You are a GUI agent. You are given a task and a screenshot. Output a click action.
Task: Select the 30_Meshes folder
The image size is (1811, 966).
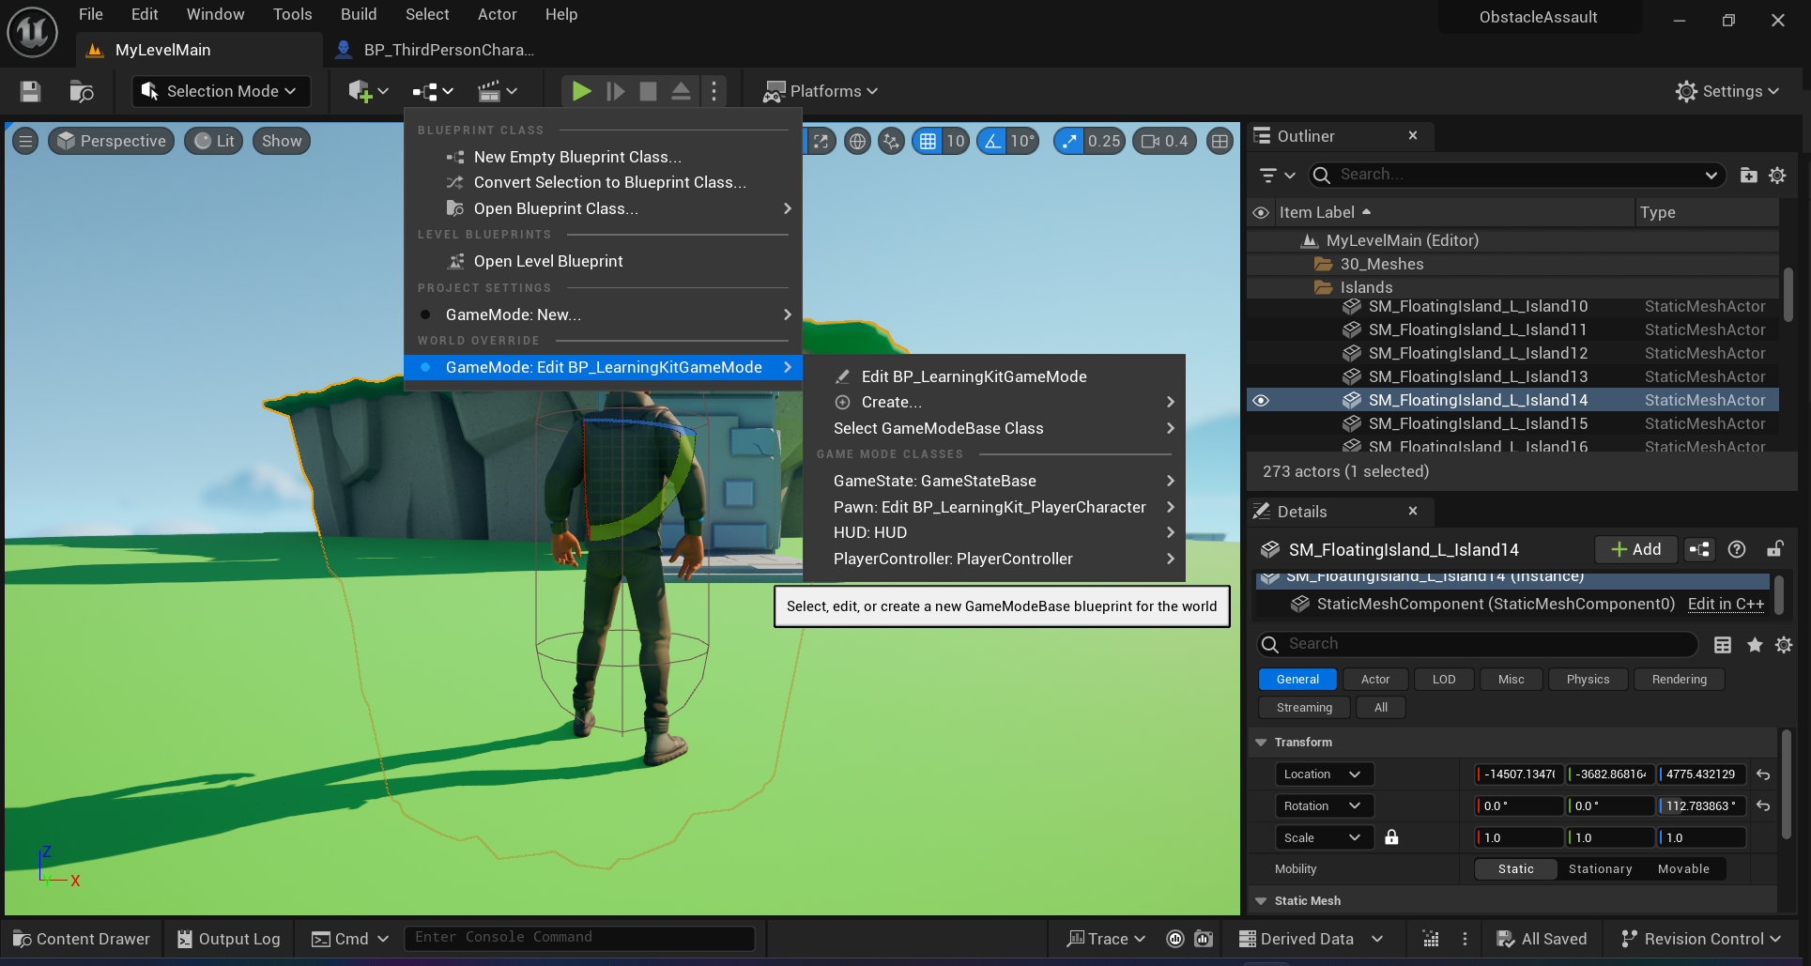pyautogui.click(x=1382, y=264)
